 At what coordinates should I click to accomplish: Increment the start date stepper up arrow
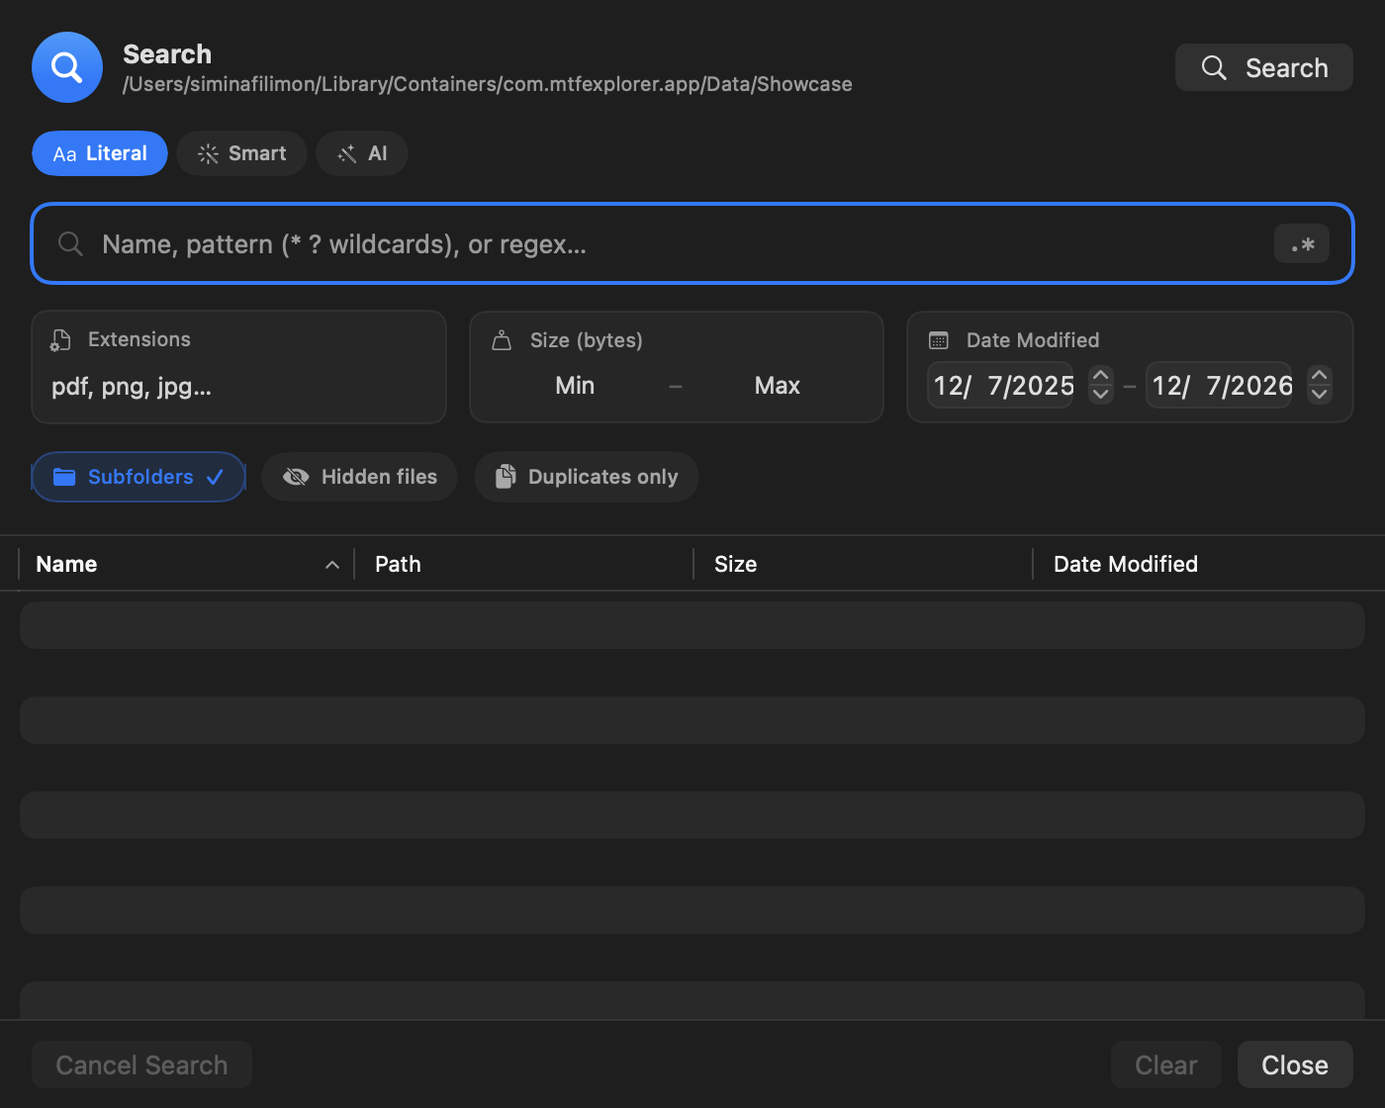point(1101,376)
